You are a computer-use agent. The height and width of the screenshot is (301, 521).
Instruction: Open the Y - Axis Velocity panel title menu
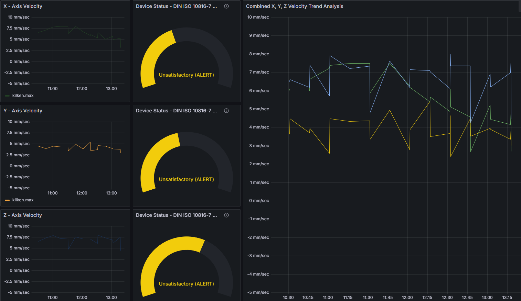(23, 111)
